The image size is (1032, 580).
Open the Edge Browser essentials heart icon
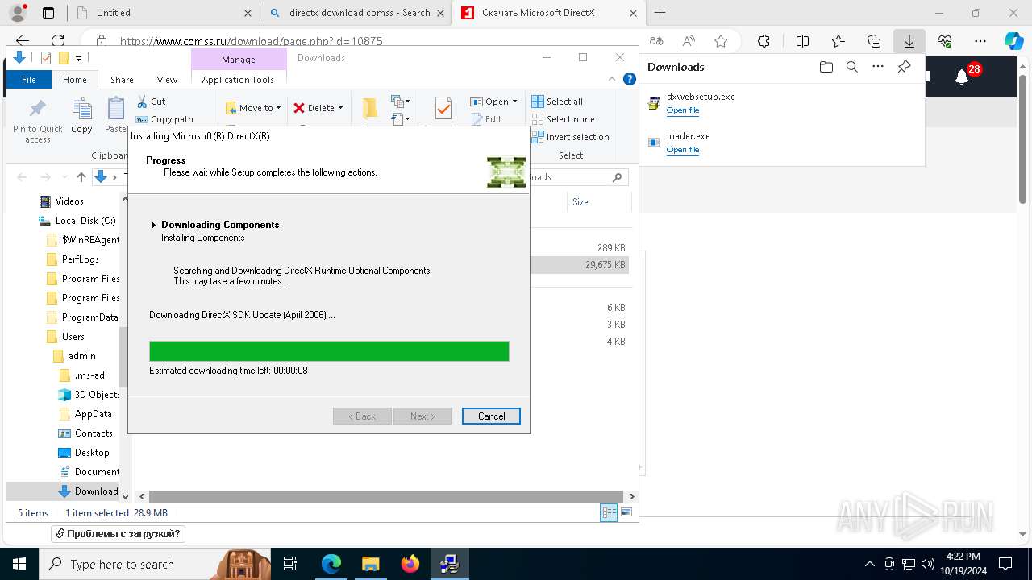click(945, 41)
